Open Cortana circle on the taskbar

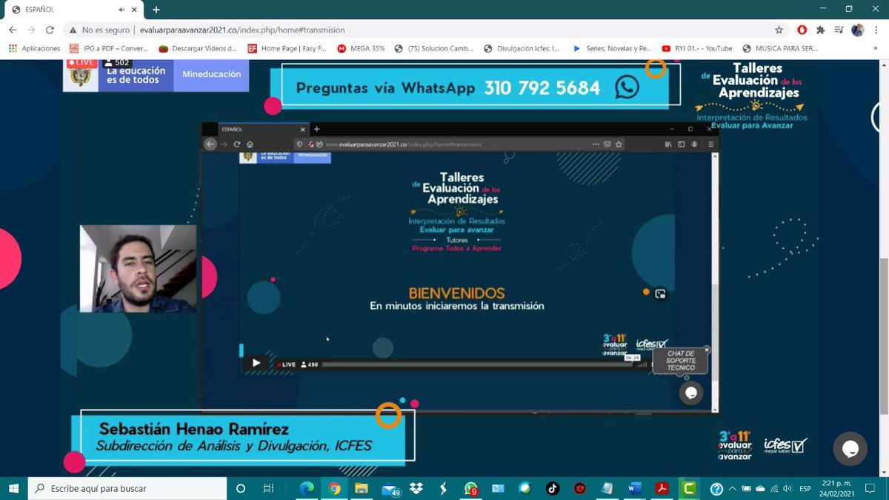tap(240, 488)
